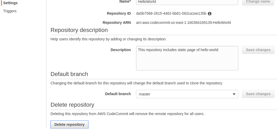Open the Default branch dropdown showing master
Screen dimensions: 277x130
point(187,94)
